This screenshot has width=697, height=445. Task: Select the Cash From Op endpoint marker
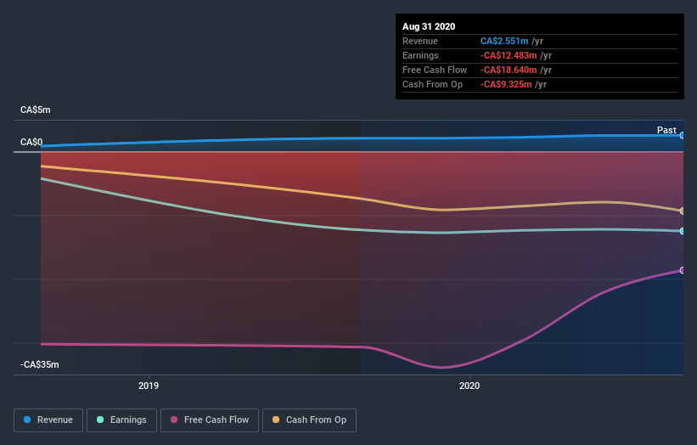tap(682, 211)
